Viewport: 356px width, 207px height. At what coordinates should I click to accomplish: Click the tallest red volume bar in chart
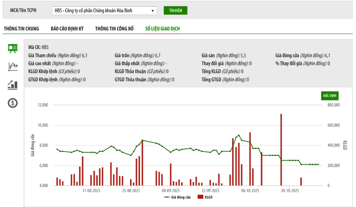click(281, 150)
